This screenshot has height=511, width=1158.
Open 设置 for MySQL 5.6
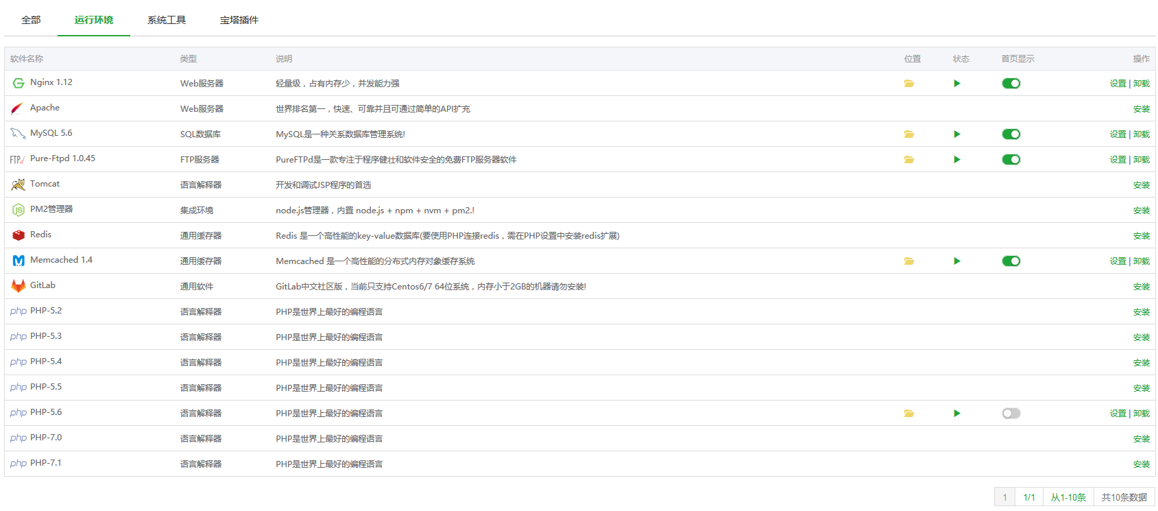coord(1118,134)
